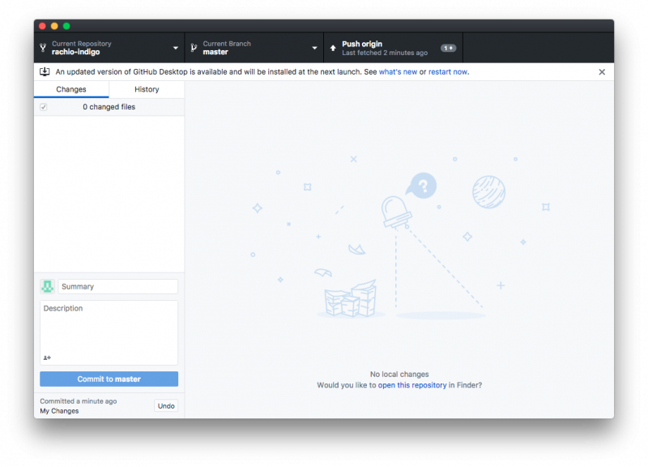Expand the Current Repository dropdown
Screen dimensions: 648x467
tap(109, 48)
